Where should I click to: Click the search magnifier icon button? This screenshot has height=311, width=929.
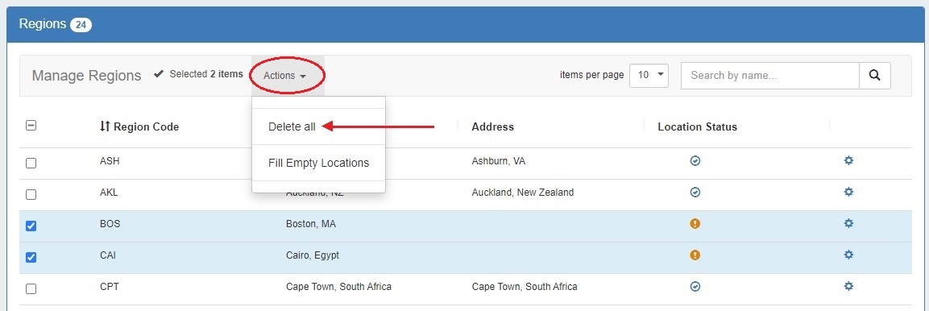(874, 76)
